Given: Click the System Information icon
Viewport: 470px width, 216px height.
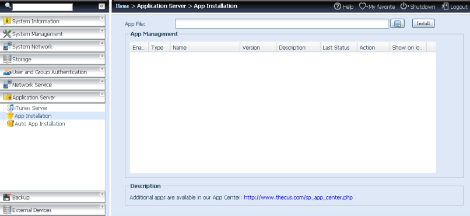Looking at the screenshot, I should coord(7,21).
